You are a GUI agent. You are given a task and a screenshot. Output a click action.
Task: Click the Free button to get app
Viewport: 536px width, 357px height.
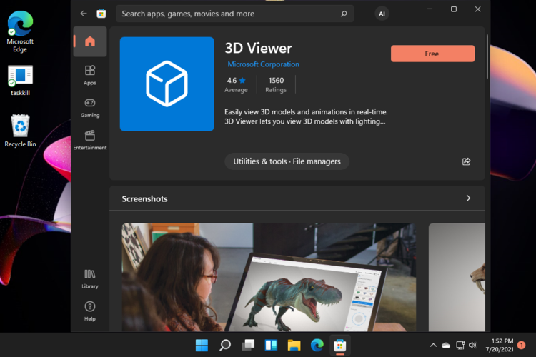click(x=432, y=54)
